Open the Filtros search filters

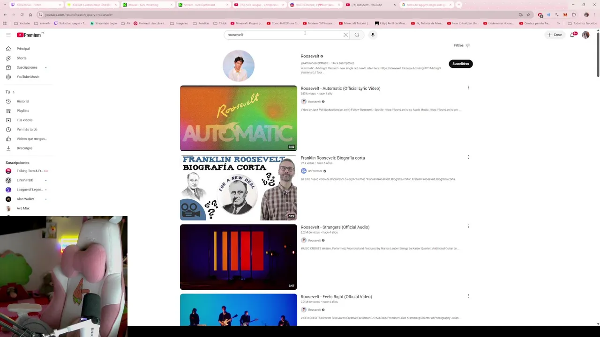[462, 45]
